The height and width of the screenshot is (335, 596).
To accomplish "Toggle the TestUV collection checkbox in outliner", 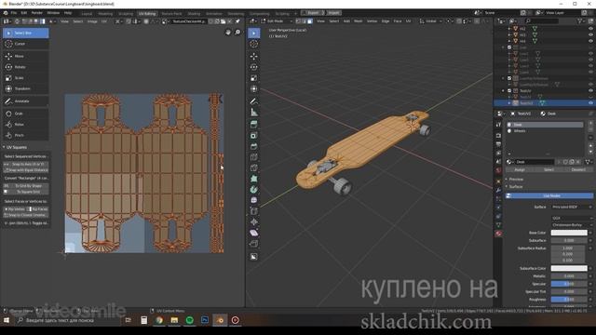I will click(x=509, y=91).
